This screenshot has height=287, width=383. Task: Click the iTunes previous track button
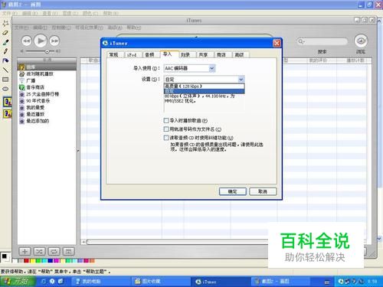tap(27, 41)
